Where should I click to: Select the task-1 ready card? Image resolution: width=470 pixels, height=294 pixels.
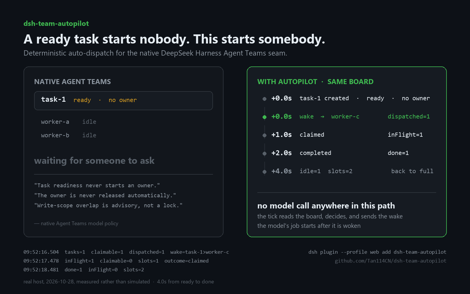pos(123,101)
